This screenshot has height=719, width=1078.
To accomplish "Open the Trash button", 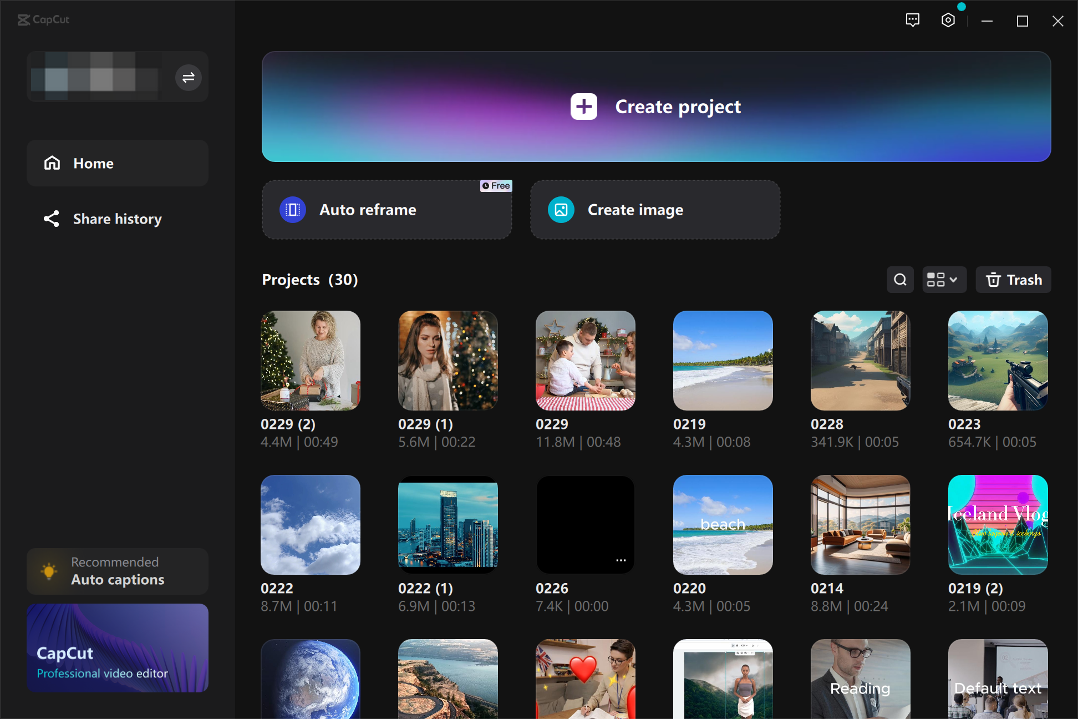I will [1013, 280].
